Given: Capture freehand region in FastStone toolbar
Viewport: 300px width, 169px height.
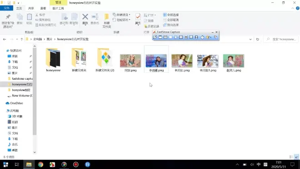Looking at the screenshot, I should [x=175, y=37].
